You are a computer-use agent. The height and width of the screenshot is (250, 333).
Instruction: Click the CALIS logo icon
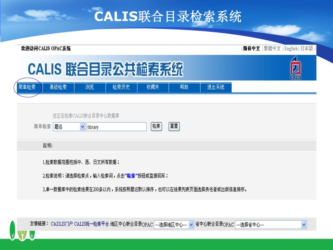point(296,68)
